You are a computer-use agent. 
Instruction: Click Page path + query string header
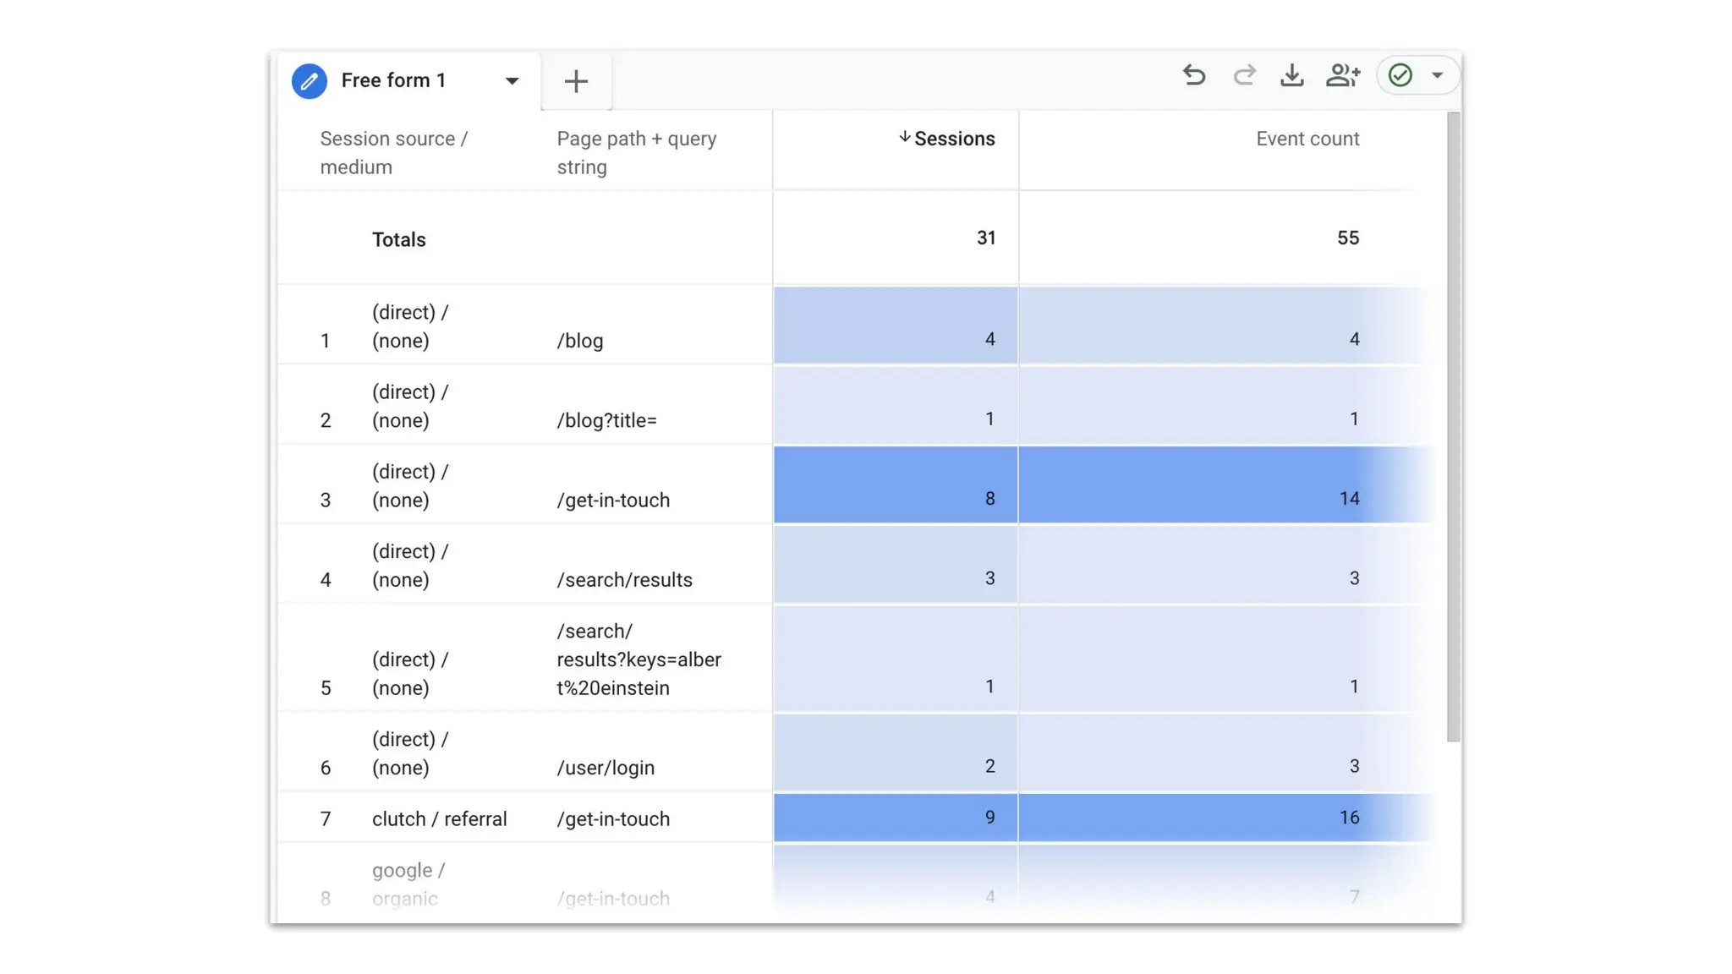[636, 152]
